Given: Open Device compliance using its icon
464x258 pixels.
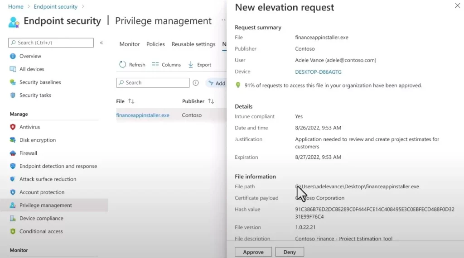Looking at the screenshot, I should point(13,219).
